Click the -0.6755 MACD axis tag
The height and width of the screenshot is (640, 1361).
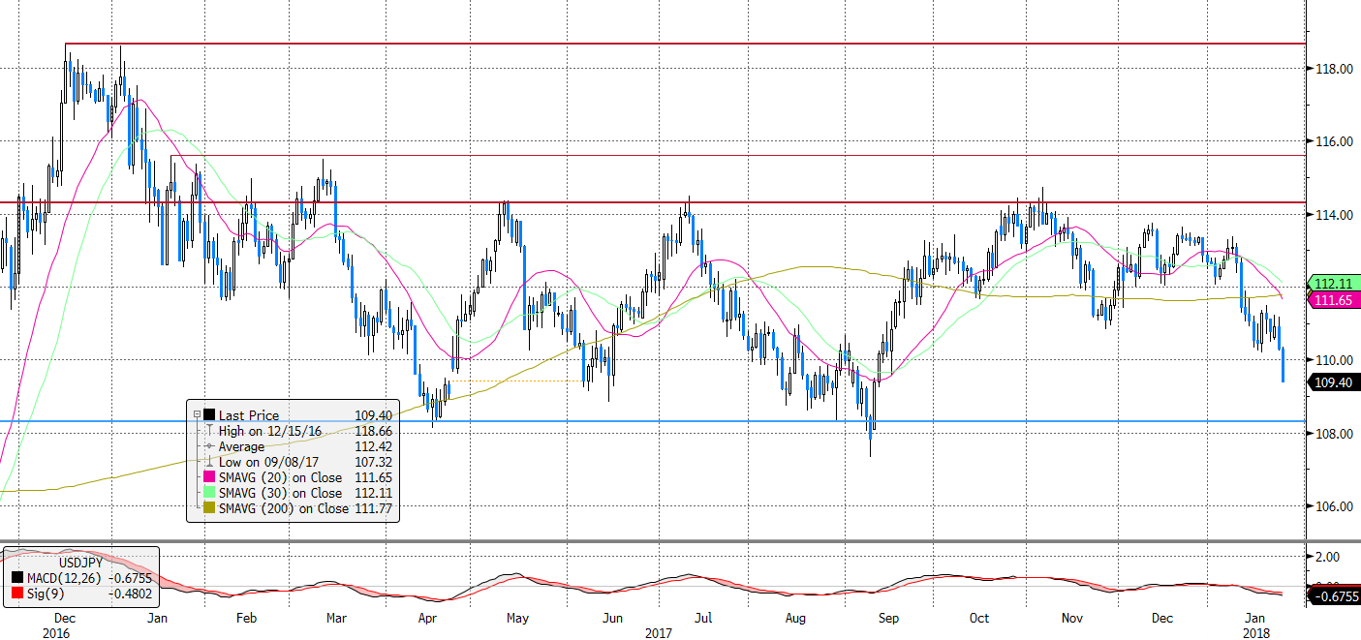(x=1332, y=596)
